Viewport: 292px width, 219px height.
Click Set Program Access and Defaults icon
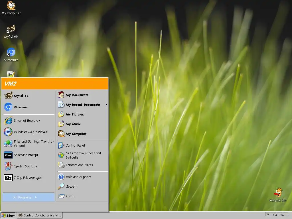point(61,155)
